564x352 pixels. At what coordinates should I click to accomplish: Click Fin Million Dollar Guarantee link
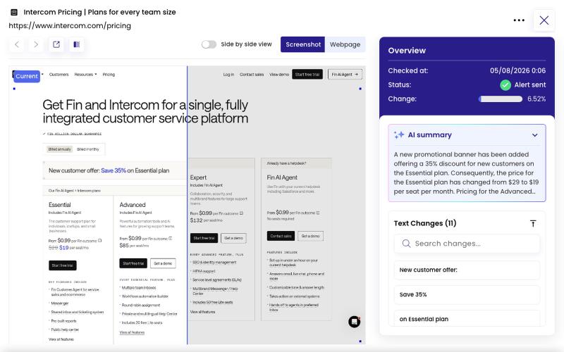pyautogui.click(x=75, y=134)
